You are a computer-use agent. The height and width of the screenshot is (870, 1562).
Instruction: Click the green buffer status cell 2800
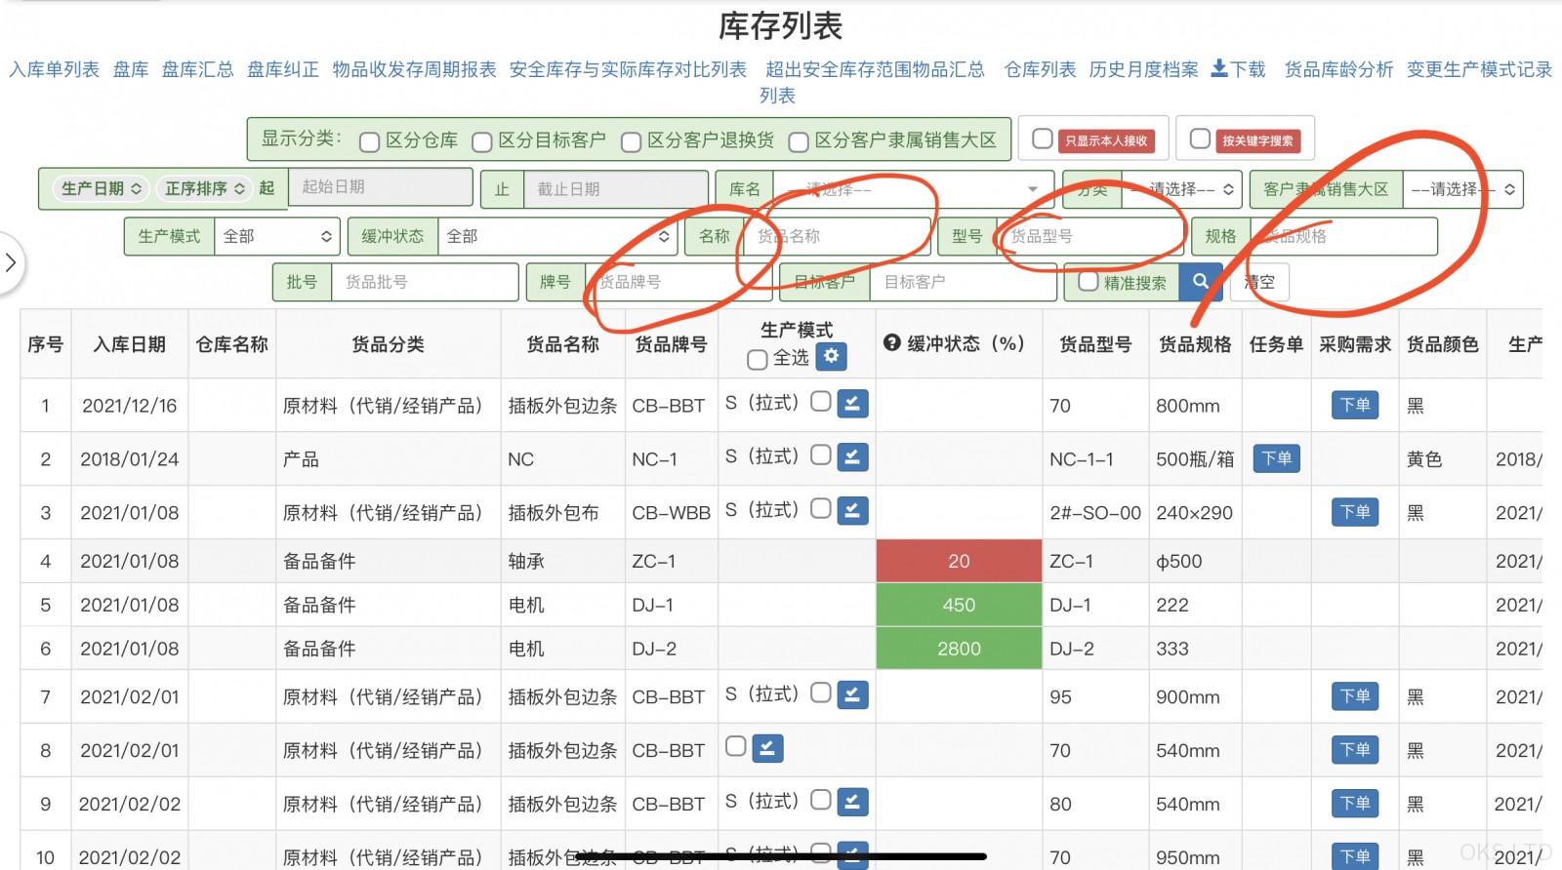click(959, 649)
